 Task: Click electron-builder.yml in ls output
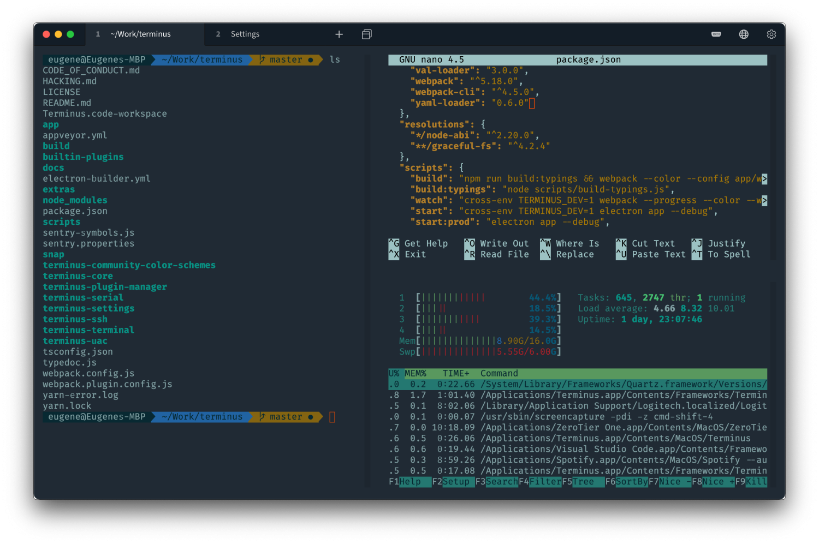coord(97,179)
